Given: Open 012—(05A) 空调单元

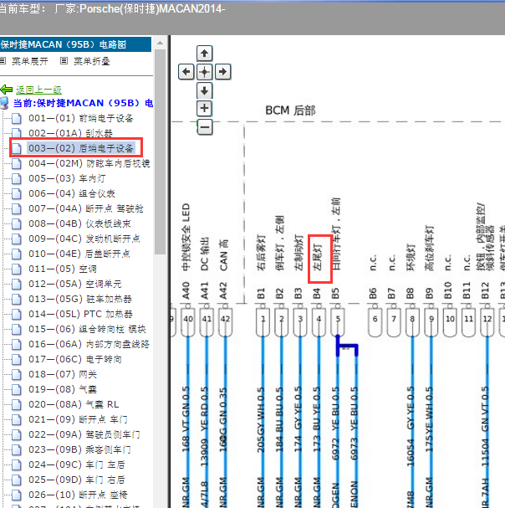Looking at the screenshot, I should click(x=75, y=284).
